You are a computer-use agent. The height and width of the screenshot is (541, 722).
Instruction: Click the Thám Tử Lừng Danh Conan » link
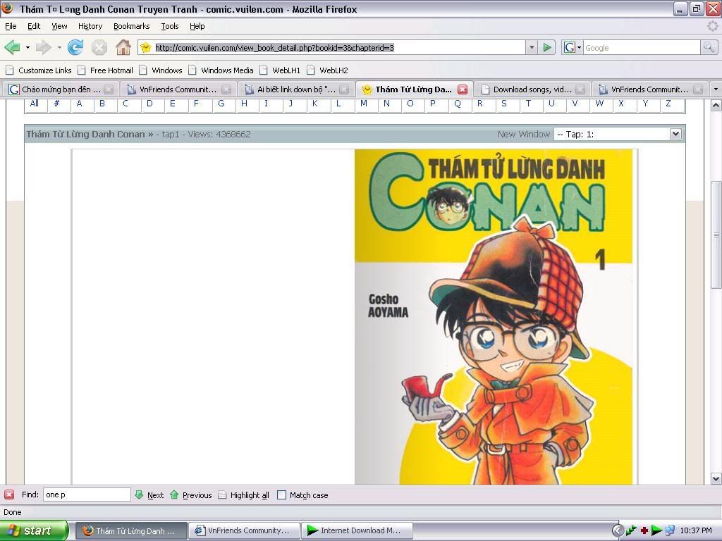[x=90, y=134]
